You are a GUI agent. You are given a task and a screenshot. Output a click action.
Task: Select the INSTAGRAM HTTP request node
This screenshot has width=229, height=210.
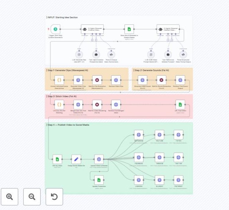tap(139, 135)
